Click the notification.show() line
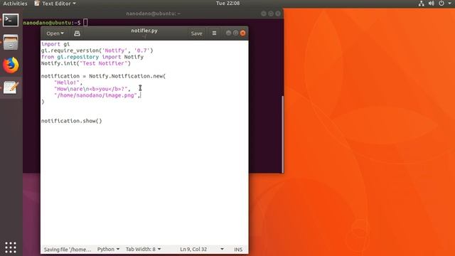 coord(72,121)
